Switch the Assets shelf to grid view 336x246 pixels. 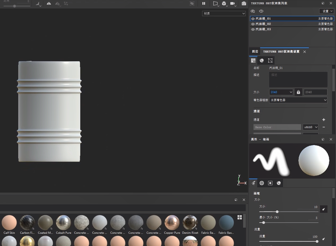tap(240, 217)
